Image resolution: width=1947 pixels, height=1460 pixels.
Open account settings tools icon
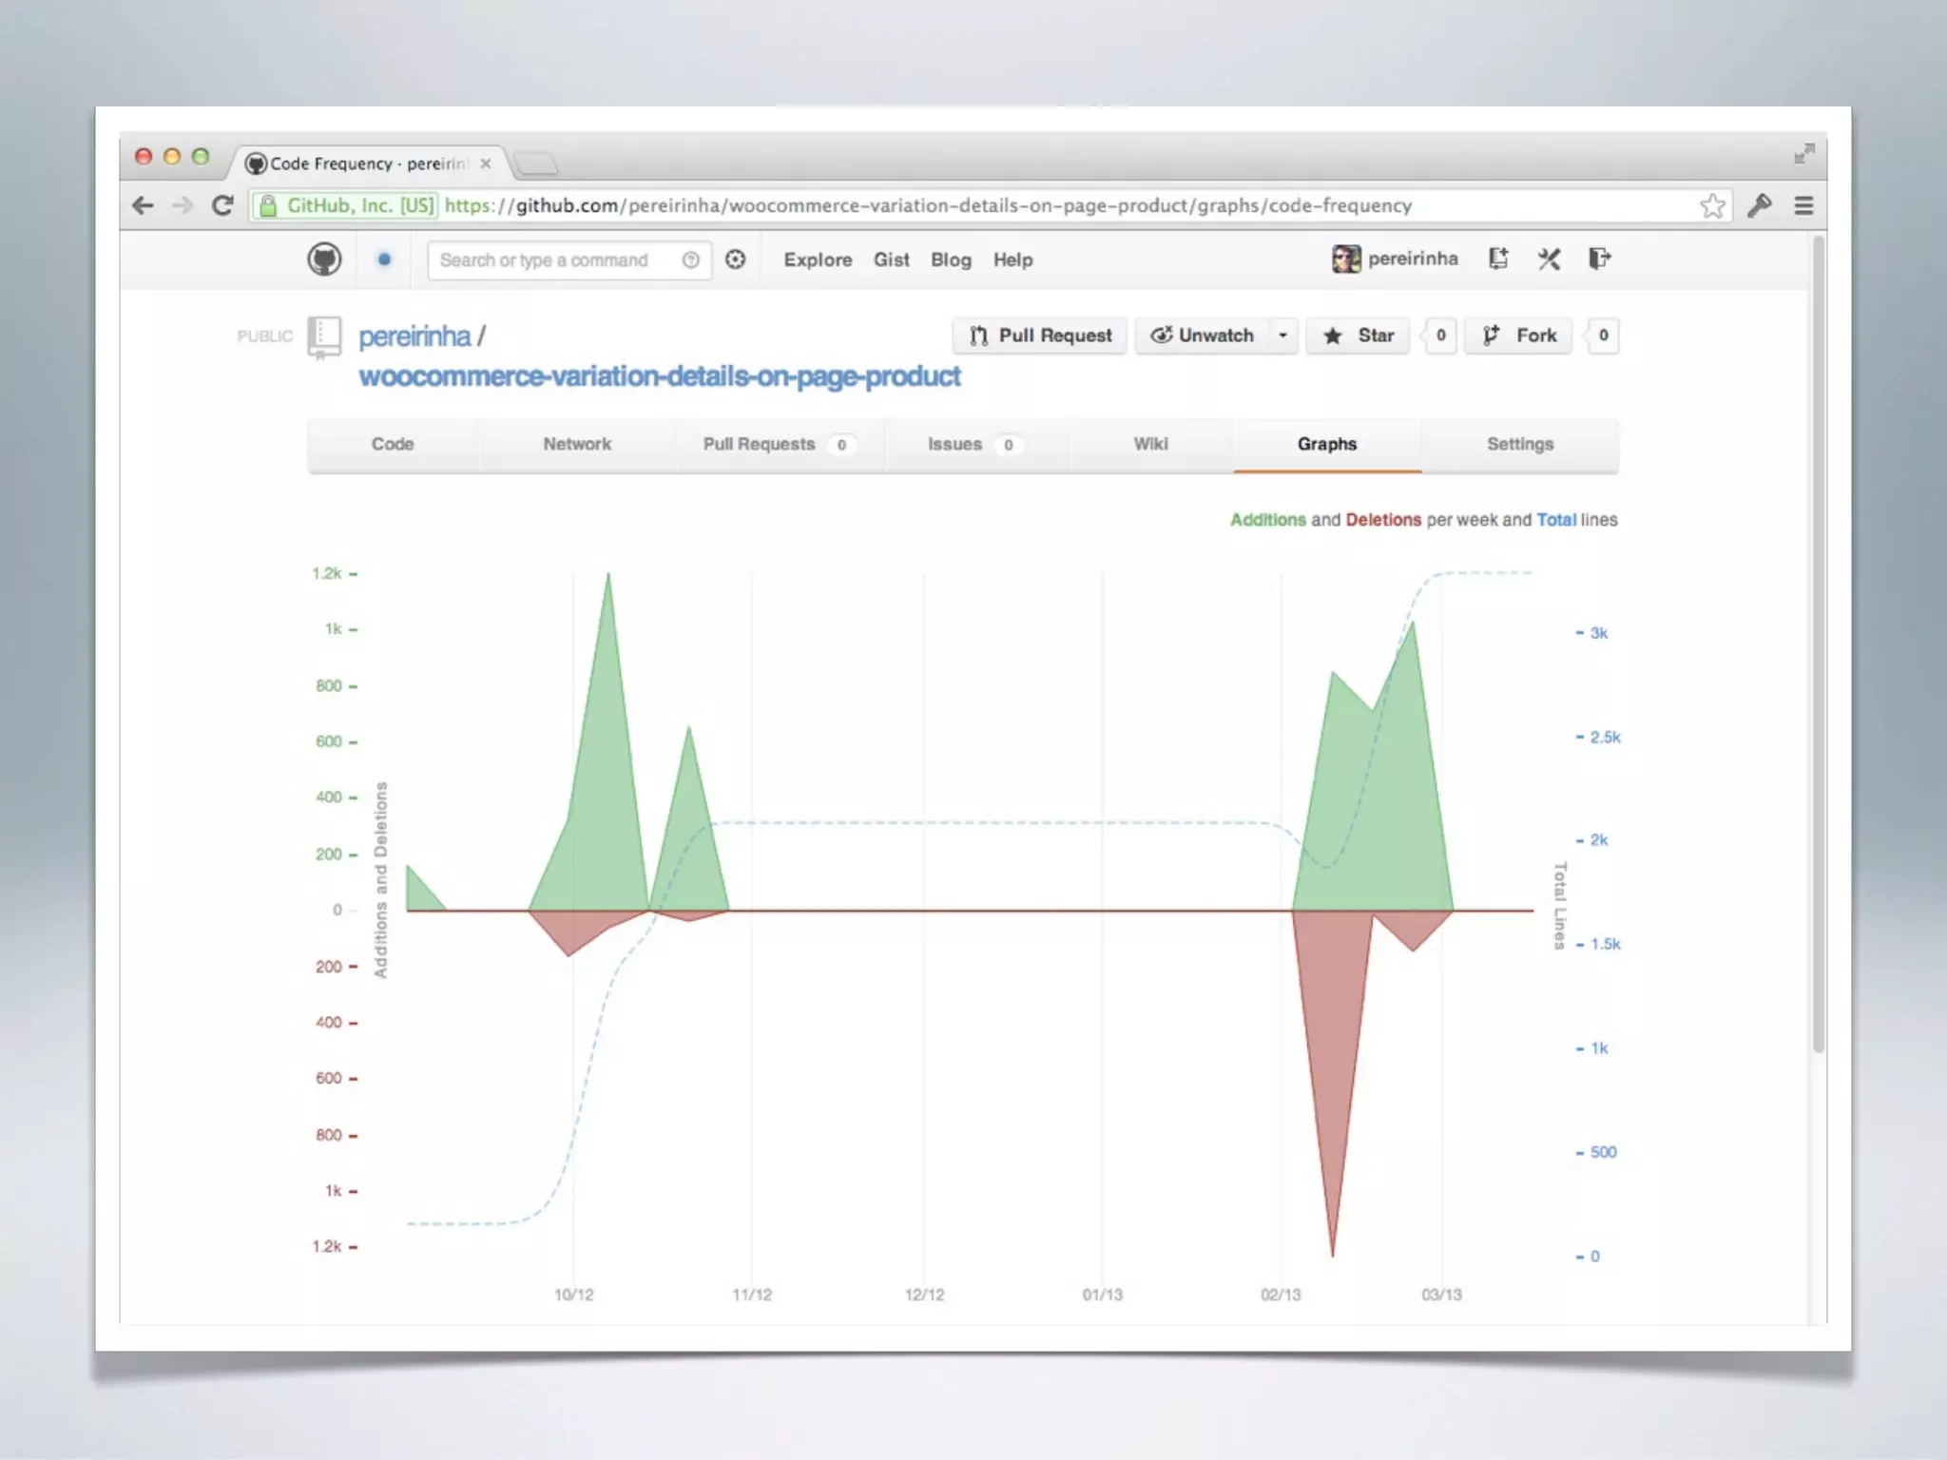1549,259
